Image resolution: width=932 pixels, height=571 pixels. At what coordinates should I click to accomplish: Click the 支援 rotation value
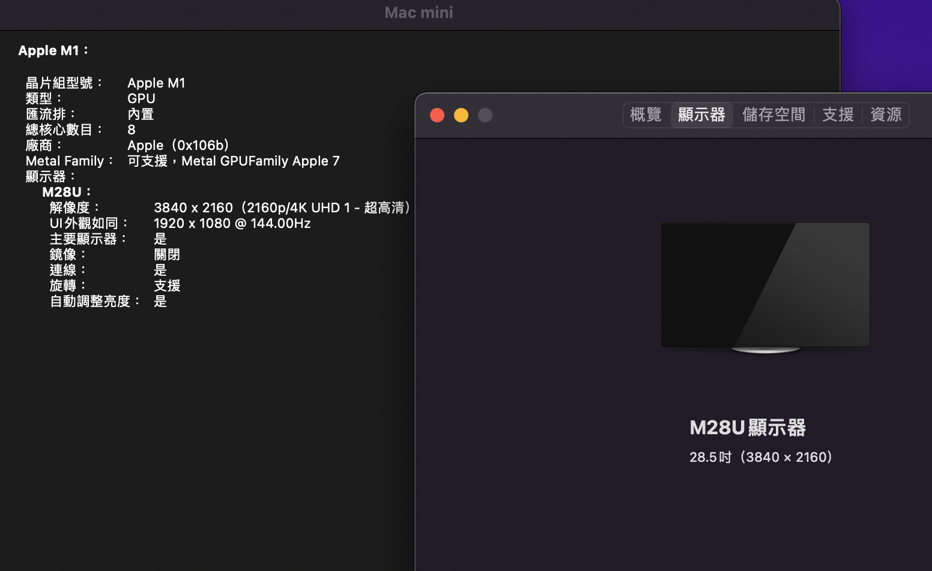[167, 285]
